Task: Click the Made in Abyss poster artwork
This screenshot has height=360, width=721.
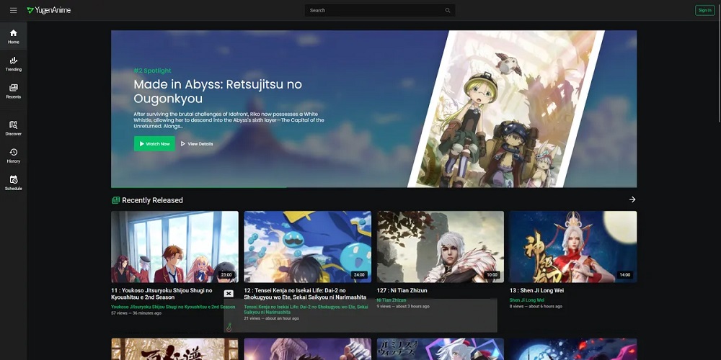Action: click(506, 109)
